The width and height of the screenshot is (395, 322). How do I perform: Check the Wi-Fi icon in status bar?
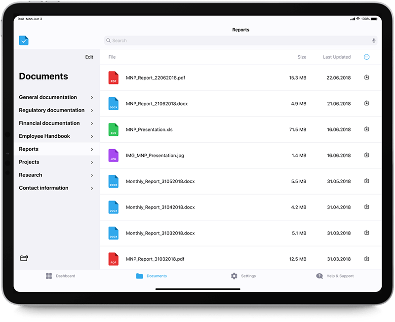tap(358, 19)
